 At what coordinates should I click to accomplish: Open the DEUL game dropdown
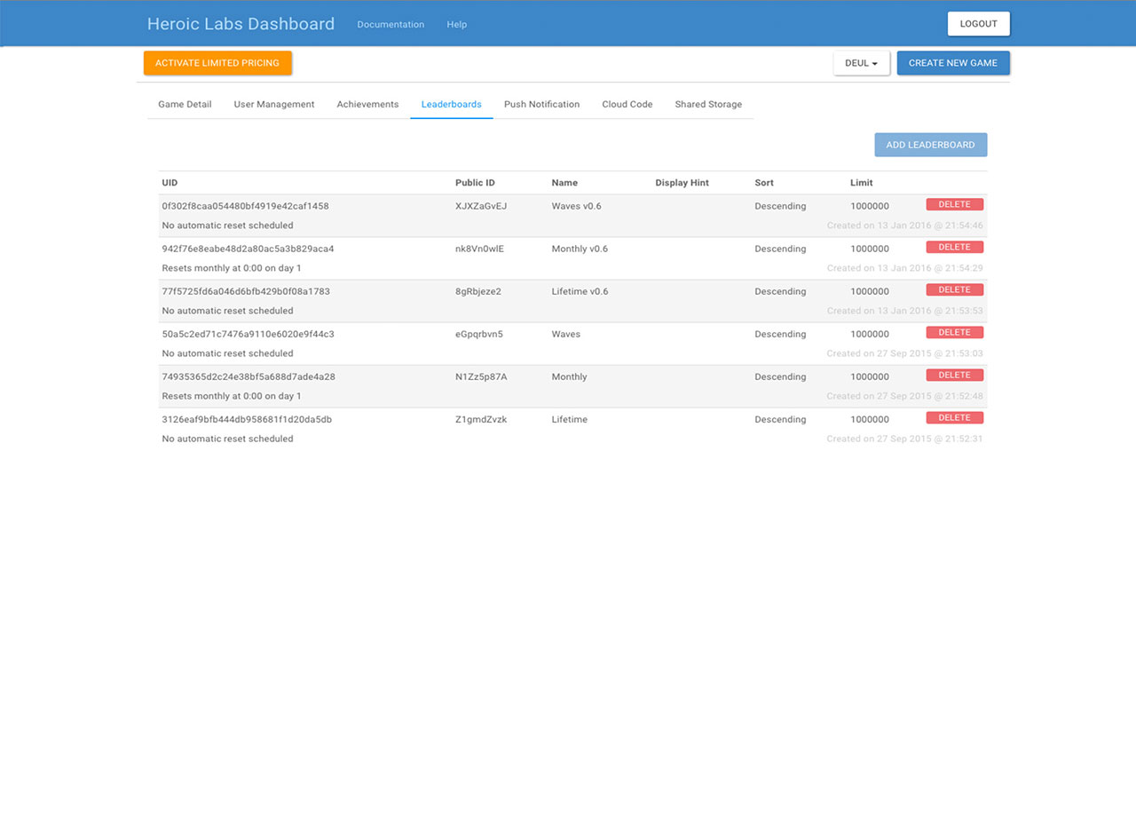861,63
